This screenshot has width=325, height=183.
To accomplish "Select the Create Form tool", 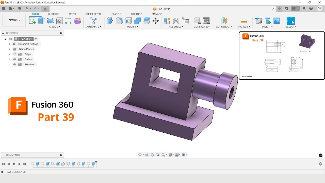I will pos(77,21).
